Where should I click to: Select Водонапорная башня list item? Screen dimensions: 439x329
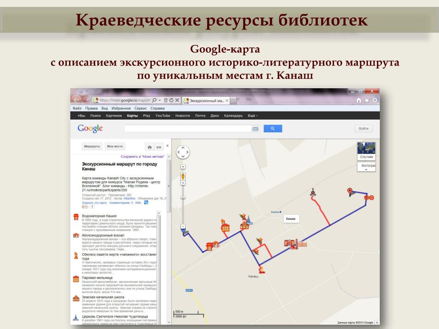99,216
